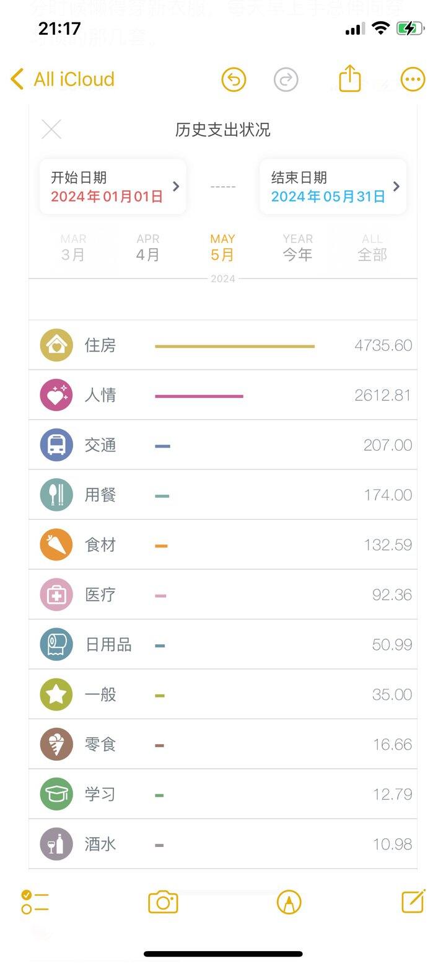Tap the redo arrow icon
The width and height of the screenshot is (446, 966).
(x=286, y=79)
